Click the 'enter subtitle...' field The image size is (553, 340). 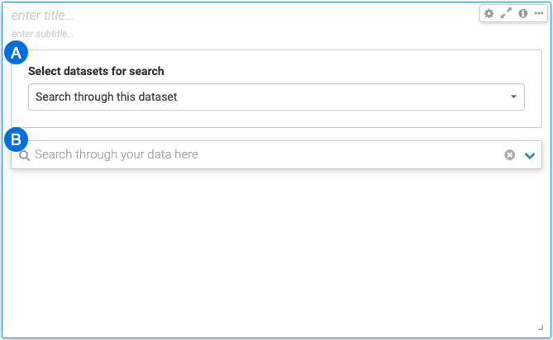pyautogui.click(x=43, y=34)
